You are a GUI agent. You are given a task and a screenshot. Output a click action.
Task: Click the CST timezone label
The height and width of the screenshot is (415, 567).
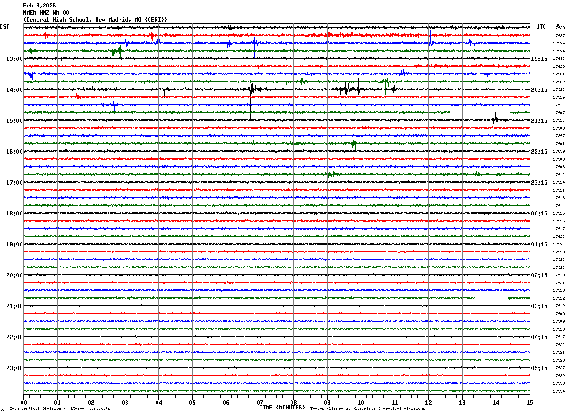click(5, 27)
